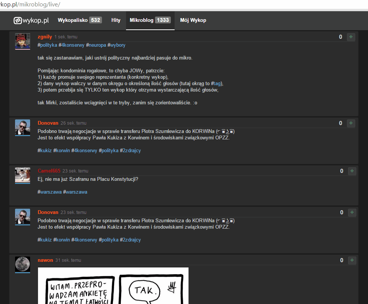Upvote Donovan's 26 sek. temu post
368x304 pixels.
pos(351,123)
